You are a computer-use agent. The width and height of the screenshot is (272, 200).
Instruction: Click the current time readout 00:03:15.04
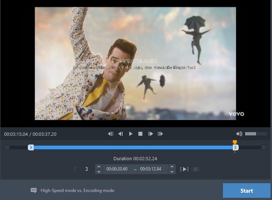16,134
